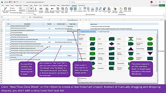Pick the Collate shape in picker
The width and height of the screenshot is (166, 93).
point(131,39)
